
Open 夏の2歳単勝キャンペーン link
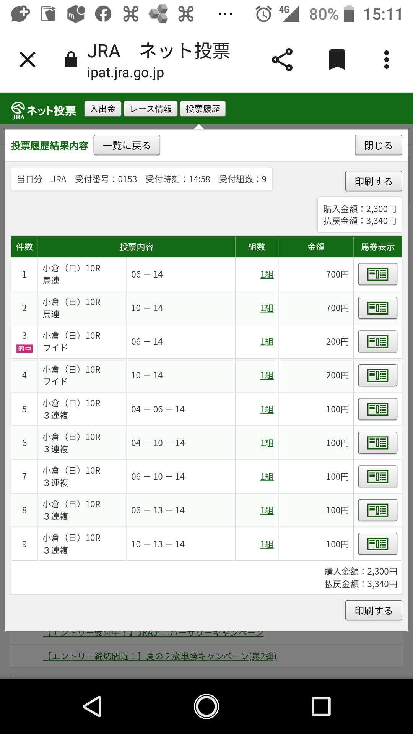click(160, 656)
